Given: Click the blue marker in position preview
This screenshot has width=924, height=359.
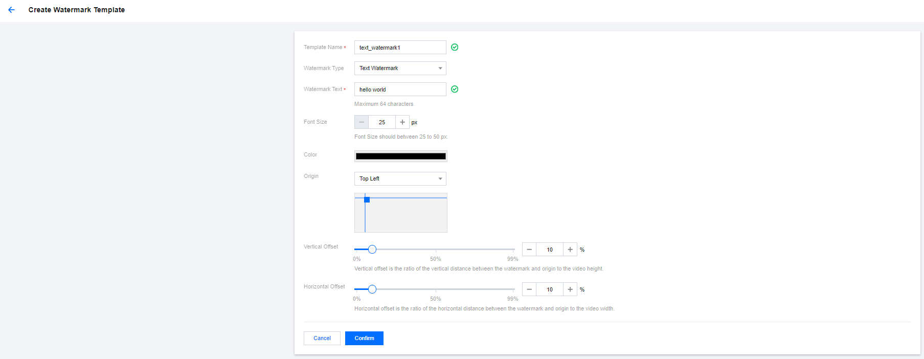Looking at the screenshot, I should click(367, 200).
